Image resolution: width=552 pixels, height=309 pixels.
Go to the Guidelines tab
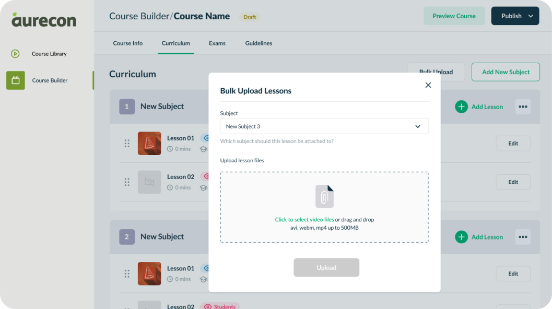point(259,43)
